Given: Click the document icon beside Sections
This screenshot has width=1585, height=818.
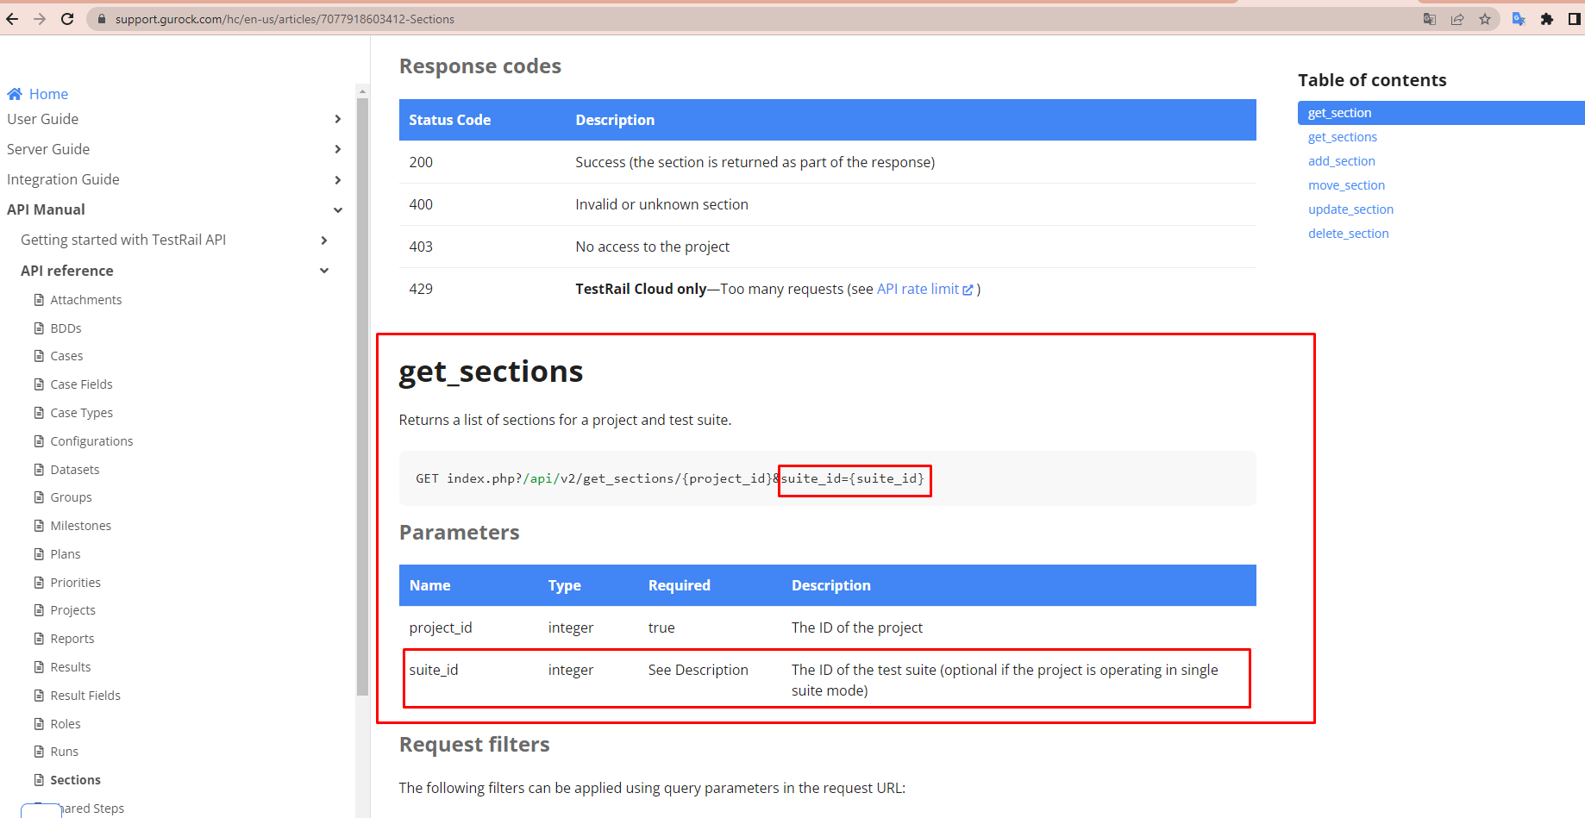Looking at the screenshot, I should tap(39, 780).
